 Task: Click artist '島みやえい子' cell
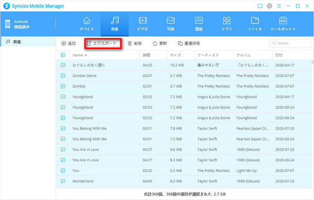pos(208,65)
